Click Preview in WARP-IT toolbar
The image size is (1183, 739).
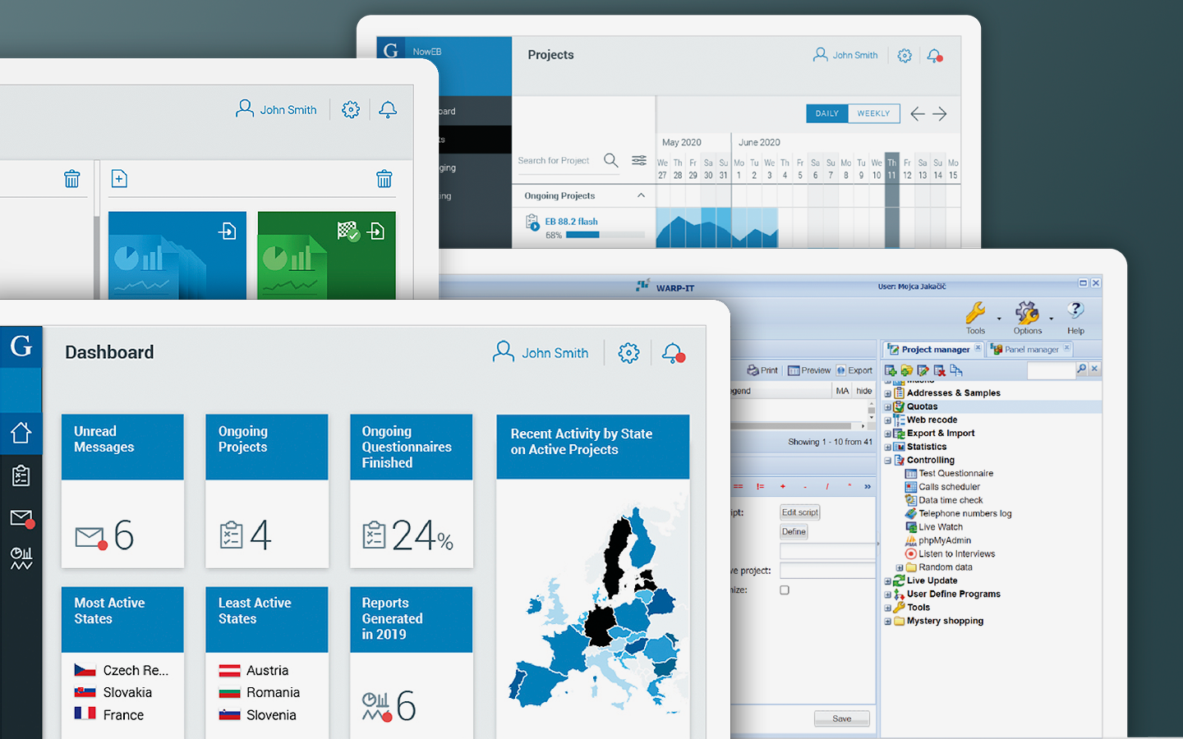[809, 370]
